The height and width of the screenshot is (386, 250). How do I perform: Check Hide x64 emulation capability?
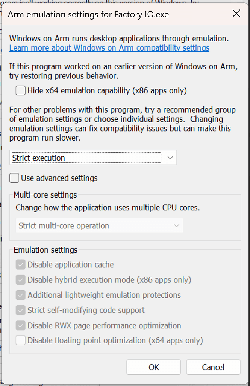(21, 90)
